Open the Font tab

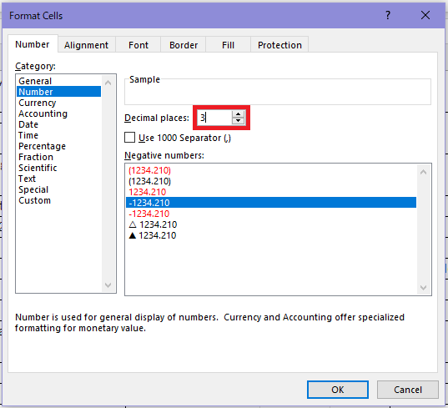point(138,45)
